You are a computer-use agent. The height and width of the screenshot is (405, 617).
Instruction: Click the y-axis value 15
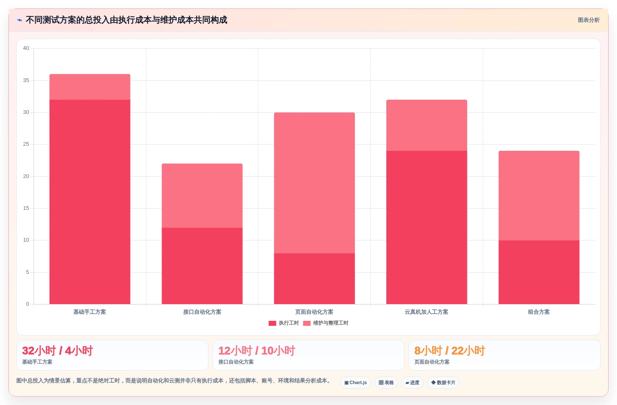[26, 208]
